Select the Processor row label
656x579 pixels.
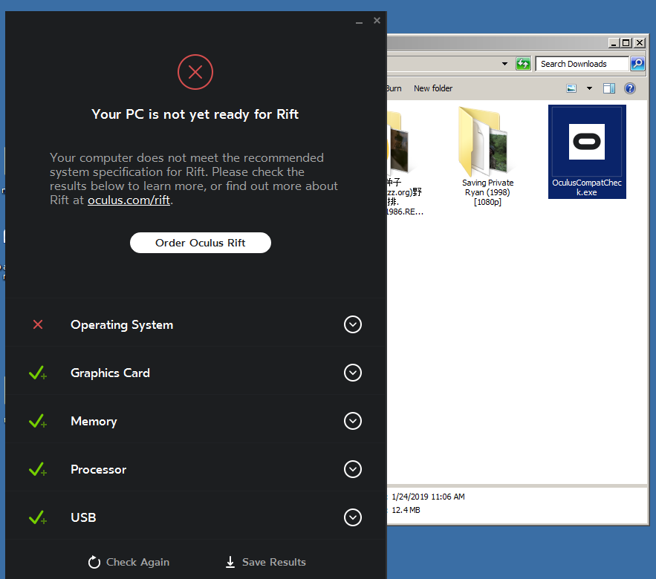click(x=98, y=469)
